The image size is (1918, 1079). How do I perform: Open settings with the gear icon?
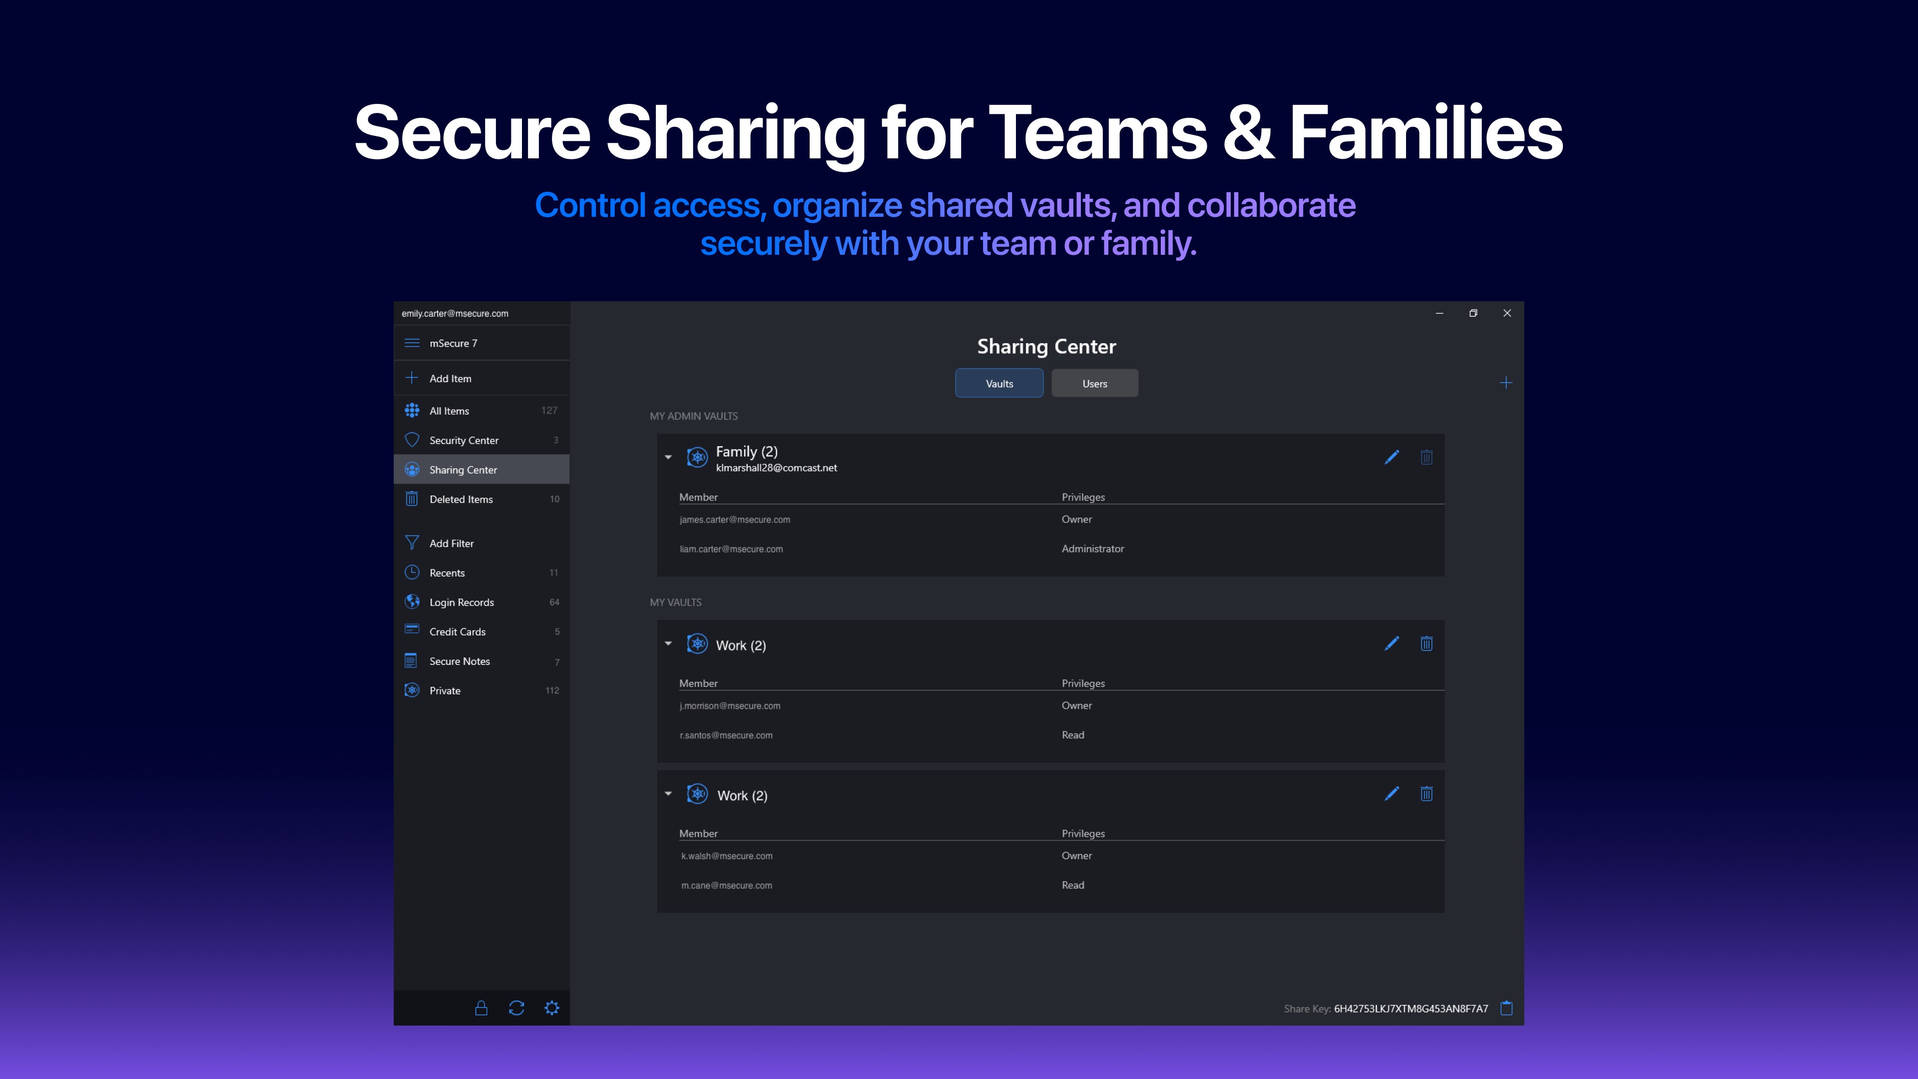pyautogui.click(x=552, y=1008)
